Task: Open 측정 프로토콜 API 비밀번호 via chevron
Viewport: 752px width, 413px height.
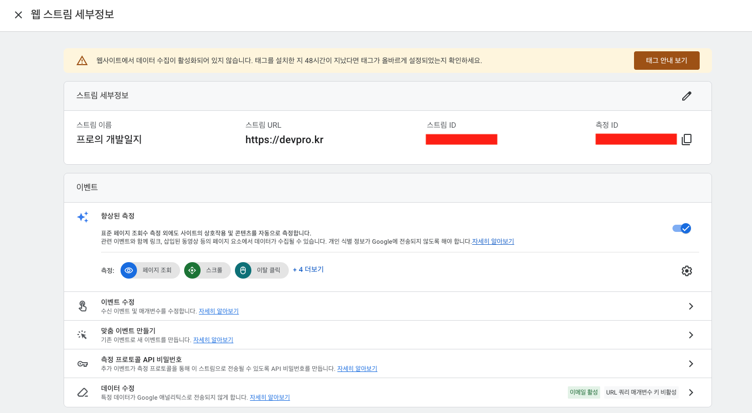Action: tap(690, 364)
